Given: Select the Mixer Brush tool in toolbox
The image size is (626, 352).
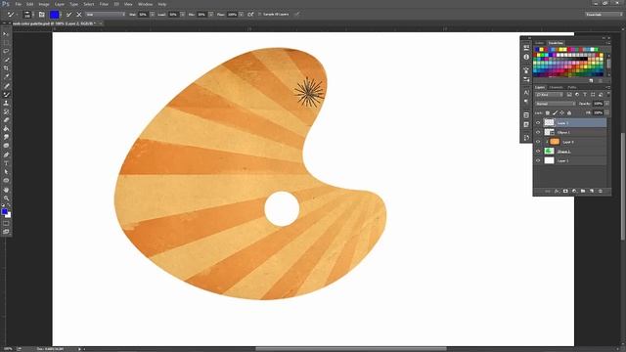Looking at the screenshot, I should pos(6,95).
